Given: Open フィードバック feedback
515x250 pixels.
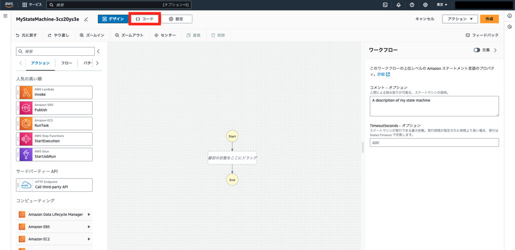Looking at the screenshot, I should tap(482, 35).
